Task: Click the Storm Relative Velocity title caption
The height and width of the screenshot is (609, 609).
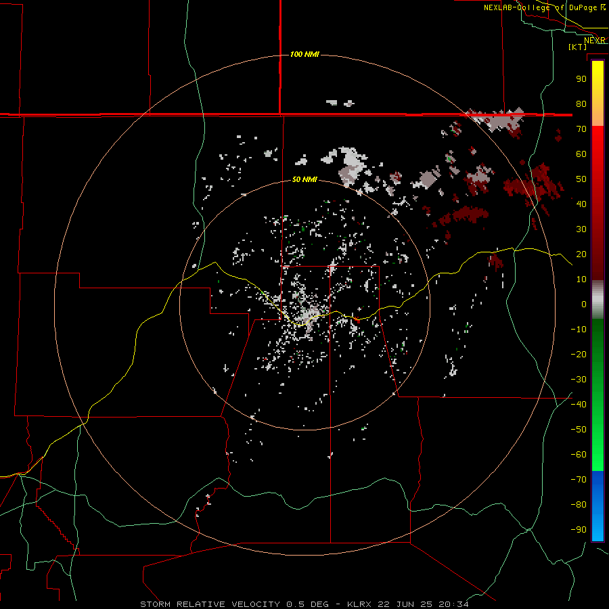Action: pyautogui.click(x=210, y=604)
